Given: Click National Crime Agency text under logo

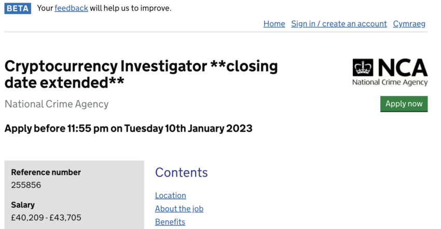Looking at the screenshot, I should [390, 82].
